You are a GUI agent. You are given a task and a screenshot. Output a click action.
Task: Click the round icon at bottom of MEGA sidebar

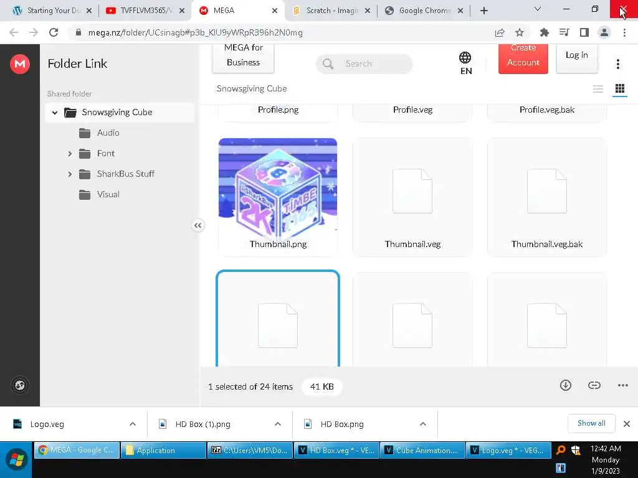[x=19, y=385]
